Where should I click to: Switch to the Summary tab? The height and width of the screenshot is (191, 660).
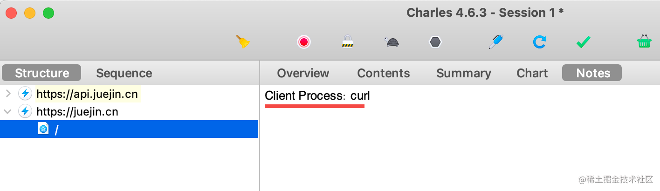[463, 73]
